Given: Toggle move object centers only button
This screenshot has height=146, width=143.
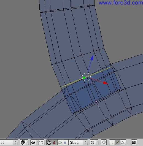Looking at the screenshot, I should [x=41, y=142].
